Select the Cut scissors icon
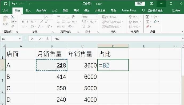This screenshot has height=105, width=184. tap(12, 17)
